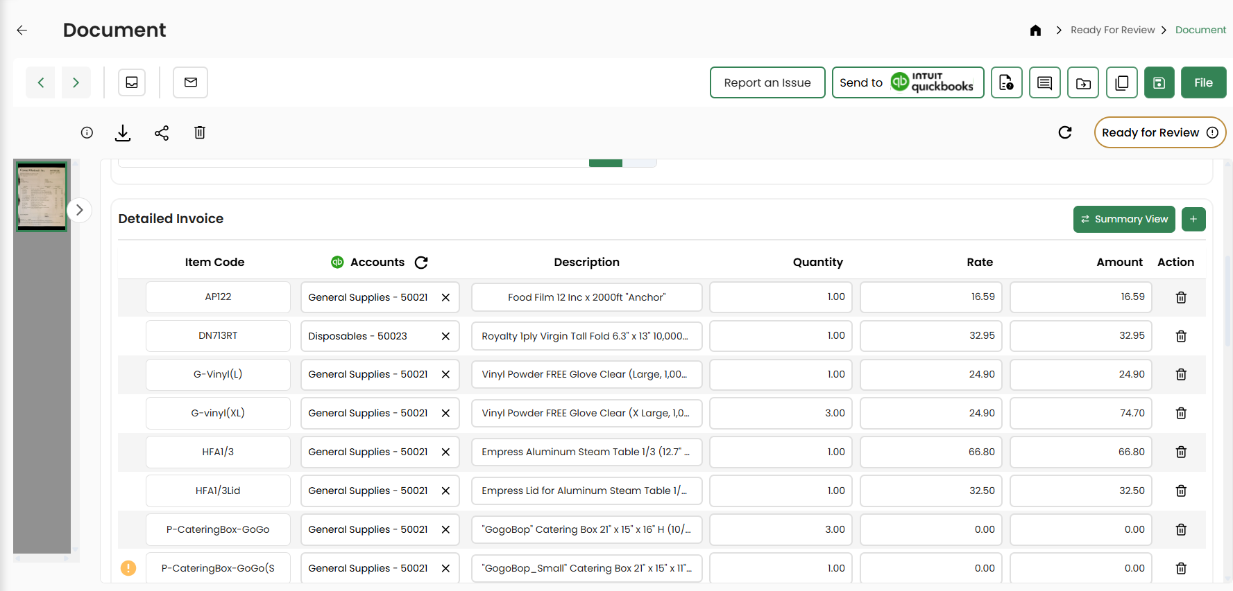
Task: Click the green save icon
Action: point(1159,83)
